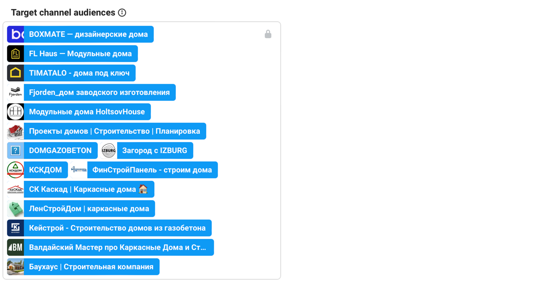Select the Загород с IZBURG channel tag

(x=147, y=151)
